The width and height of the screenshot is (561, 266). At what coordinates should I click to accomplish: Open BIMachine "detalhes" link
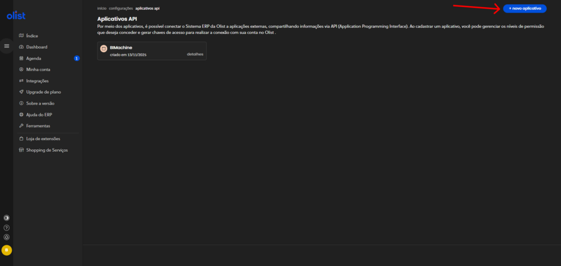[x=195, y=55]
